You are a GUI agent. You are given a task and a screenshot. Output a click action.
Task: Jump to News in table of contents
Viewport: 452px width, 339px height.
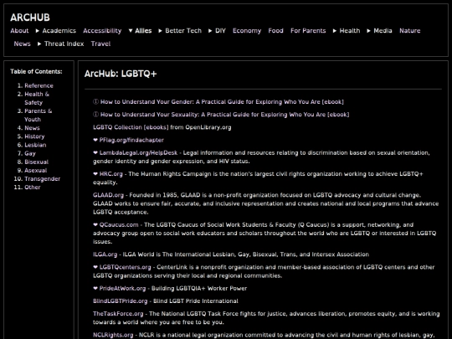[32, 128]
